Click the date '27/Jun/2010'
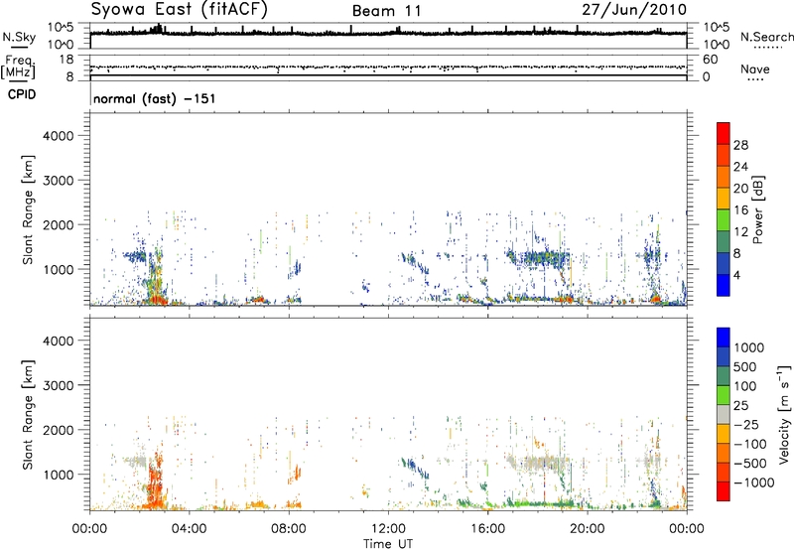 click(634, 9)
